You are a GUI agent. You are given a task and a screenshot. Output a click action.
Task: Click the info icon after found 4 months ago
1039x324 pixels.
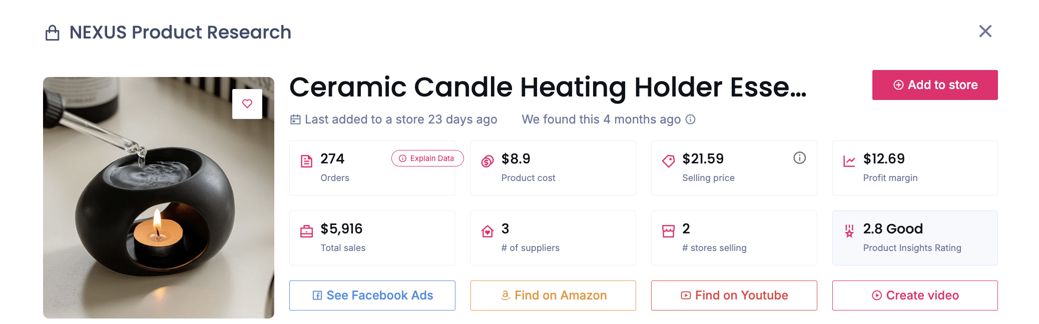coord(691,119)
